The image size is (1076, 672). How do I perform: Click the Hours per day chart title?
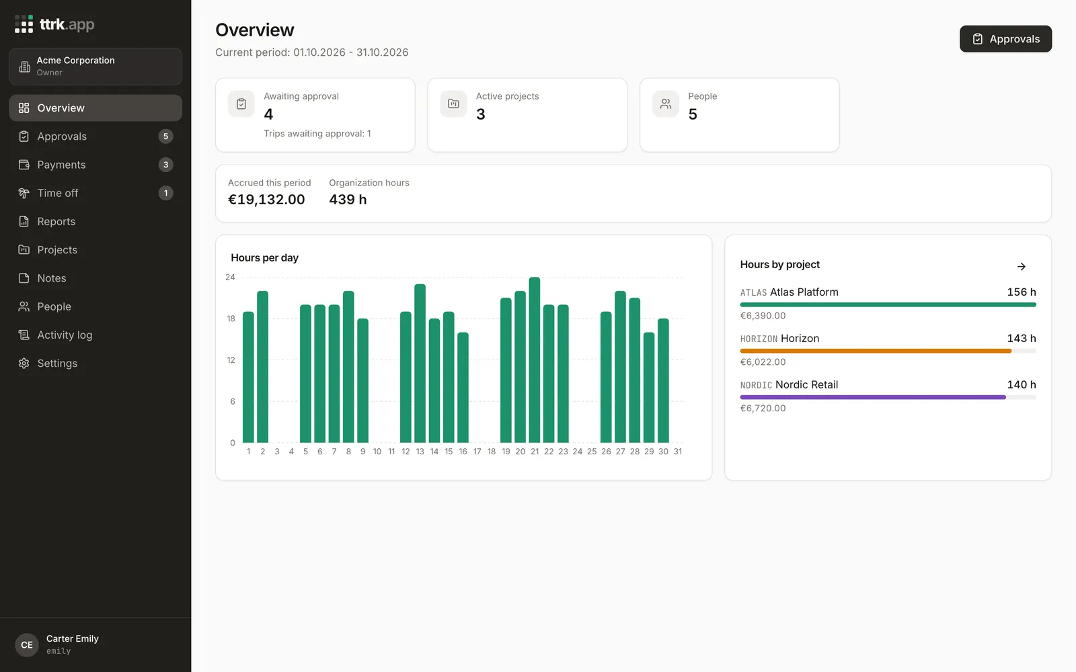pos(264,258)
